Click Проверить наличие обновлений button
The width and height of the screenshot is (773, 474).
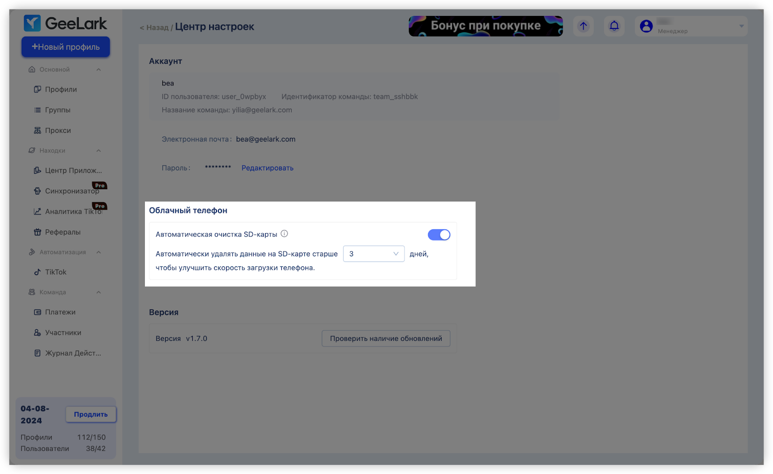point(386,338)
